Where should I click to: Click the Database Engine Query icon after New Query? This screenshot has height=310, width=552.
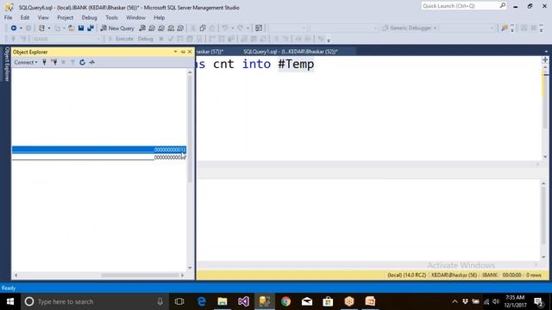tap(142, 28)
